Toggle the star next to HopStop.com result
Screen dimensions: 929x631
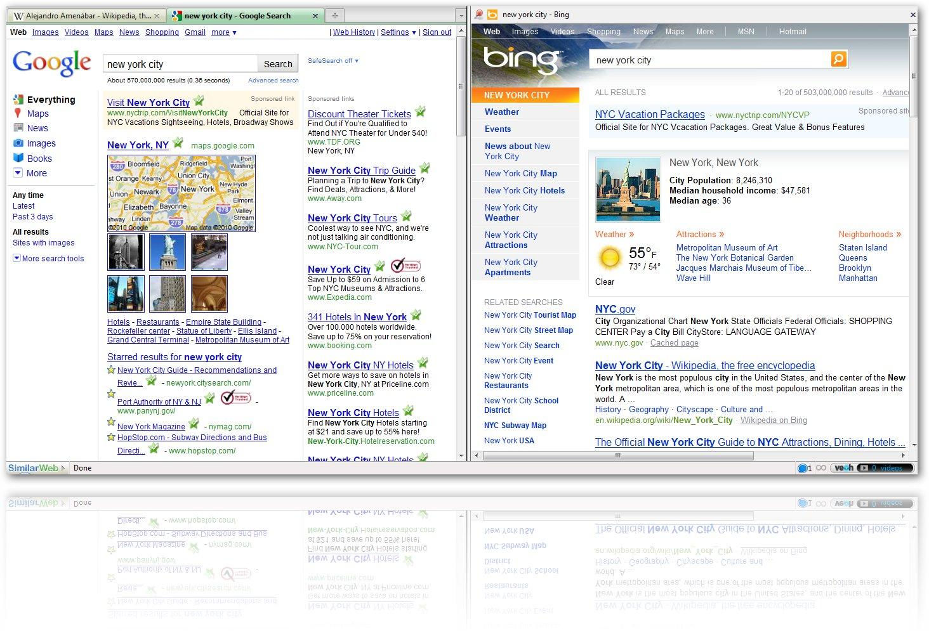[111, 437]
